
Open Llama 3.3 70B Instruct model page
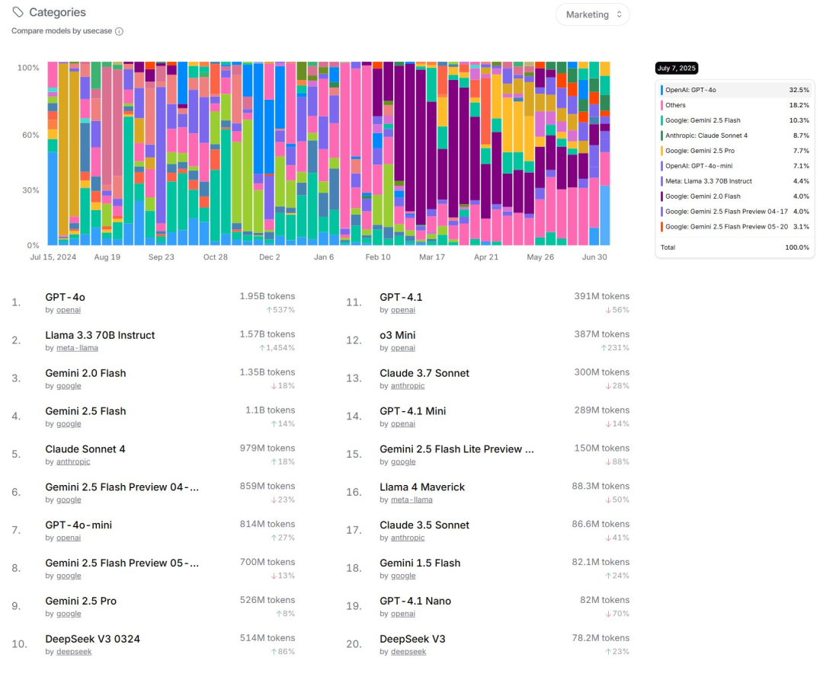100,335
